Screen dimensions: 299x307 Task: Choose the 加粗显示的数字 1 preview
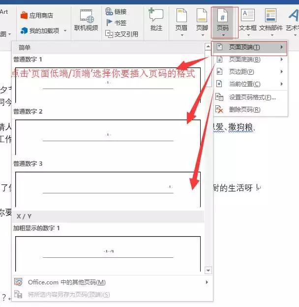coord(108,254)
